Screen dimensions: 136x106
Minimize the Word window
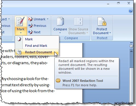pos(108,4)
